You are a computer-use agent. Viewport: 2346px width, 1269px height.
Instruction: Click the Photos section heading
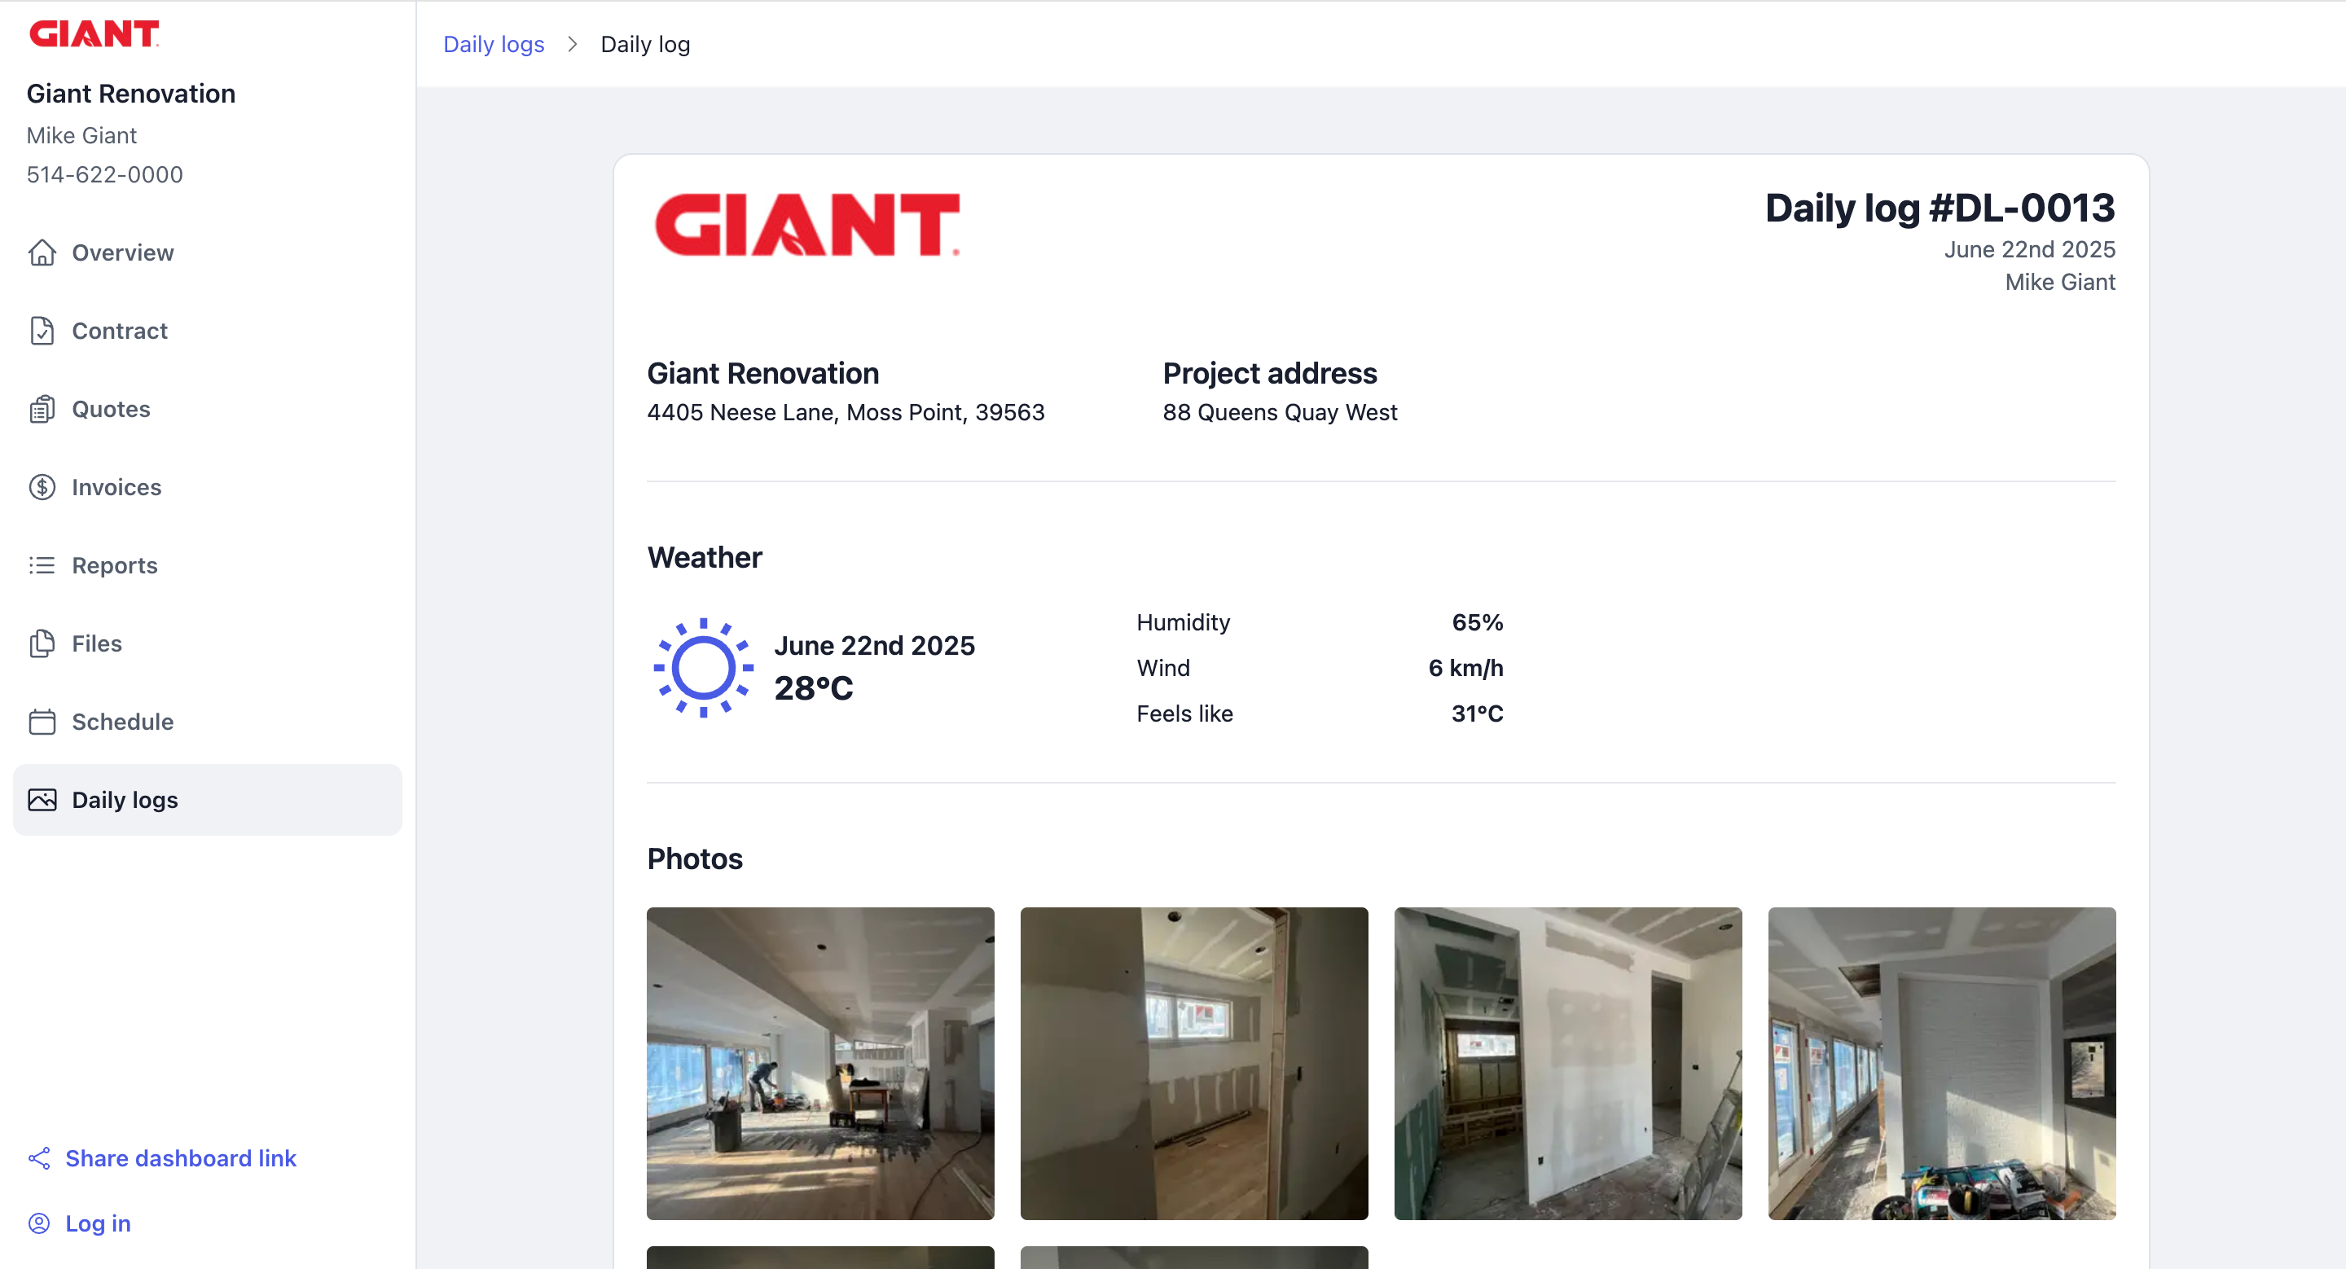(x=695, y=858)
